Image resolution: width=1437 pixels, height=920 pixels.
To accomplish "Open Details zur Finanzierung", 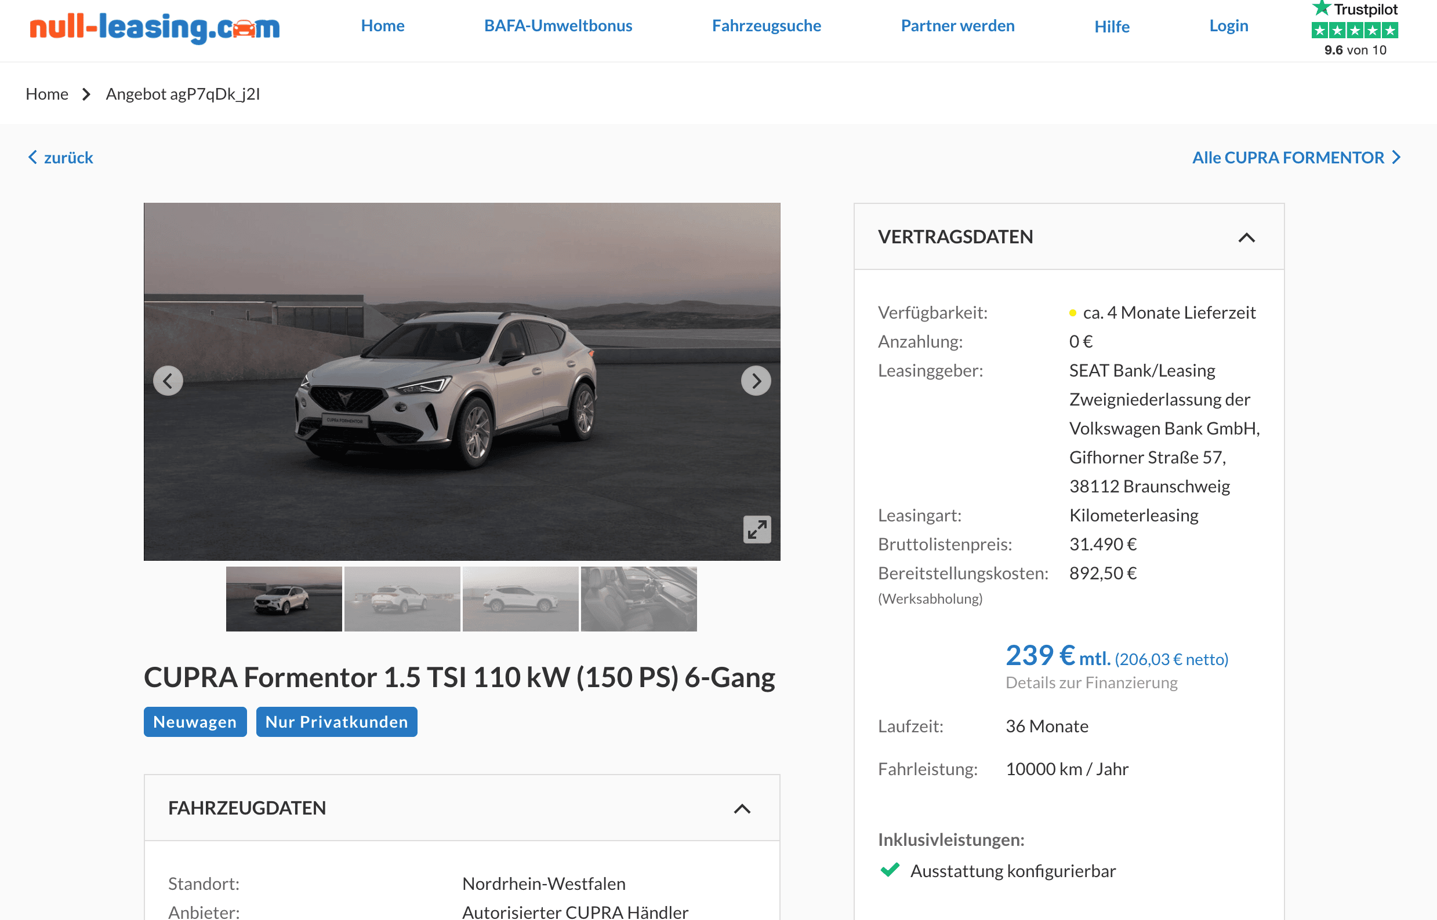I will coord(1091,682).
